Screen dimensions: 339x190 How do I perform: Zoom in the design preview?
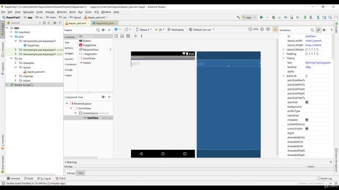[x=262, y=29]
